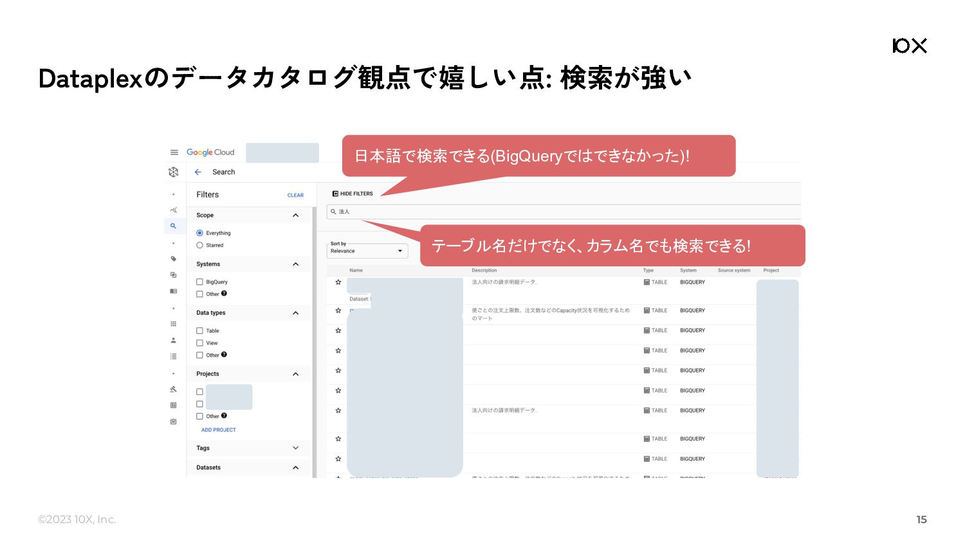The height and width of the screenshot is (543, 965).
Task: Check Other under Data types filter
Action: click(x=199, y=355)
